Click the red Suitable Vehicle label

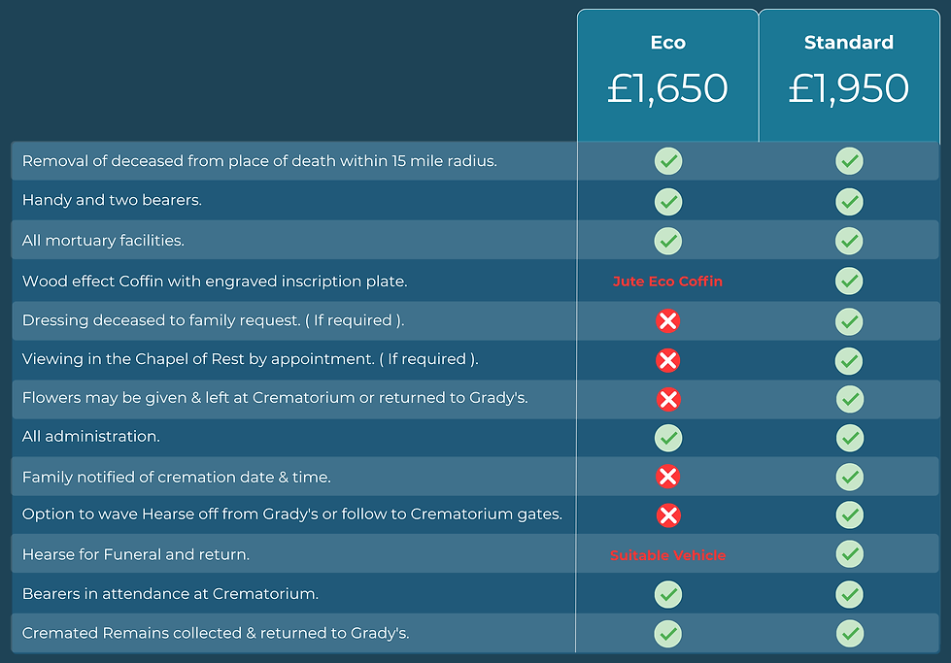tap(667, 555)
